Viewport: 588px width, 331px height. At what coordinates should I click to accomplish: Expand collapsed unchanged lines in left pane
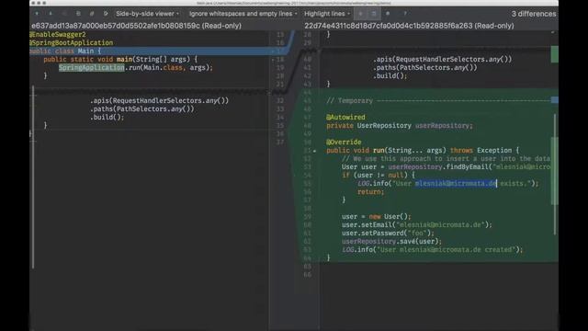point(150,92)
